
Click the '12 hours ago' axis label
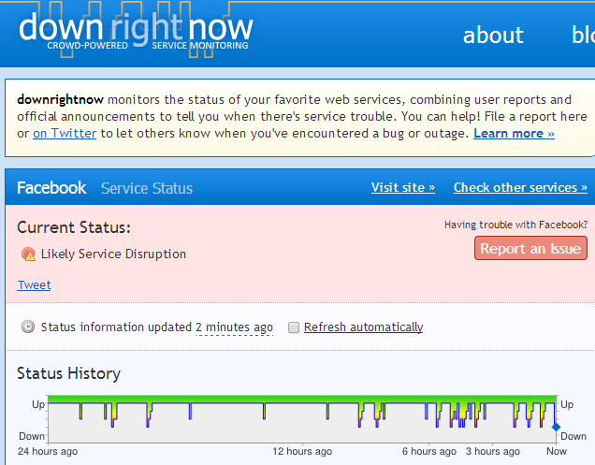[302, 451]
